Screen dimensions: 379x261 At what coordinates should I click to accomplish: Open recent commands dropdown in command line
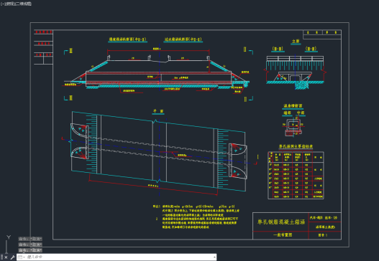coord(22,257)
